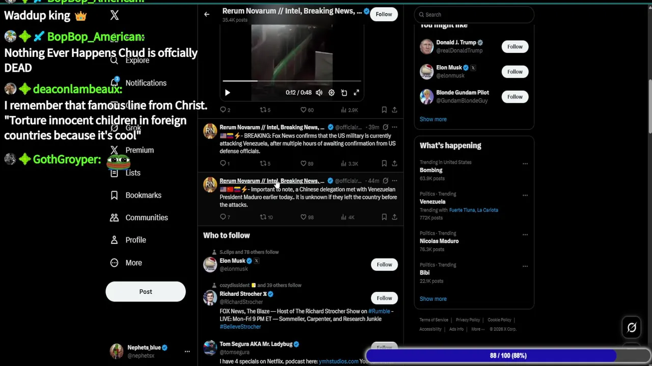Go to Premium in the sidebar
This screenshot has width=652, height=366.
[132, 150]
